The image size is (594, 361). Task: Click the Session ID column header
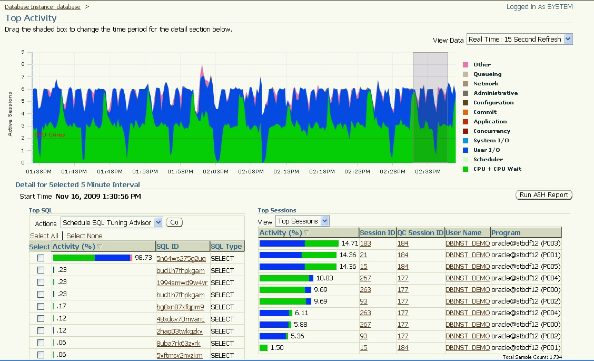point(377,232)
